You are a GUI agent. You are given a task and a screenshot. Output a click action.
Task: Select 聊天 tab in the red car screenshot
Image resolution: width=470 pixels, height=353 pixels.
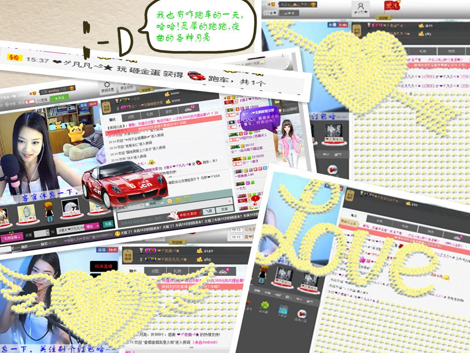[x=112, y=120]
